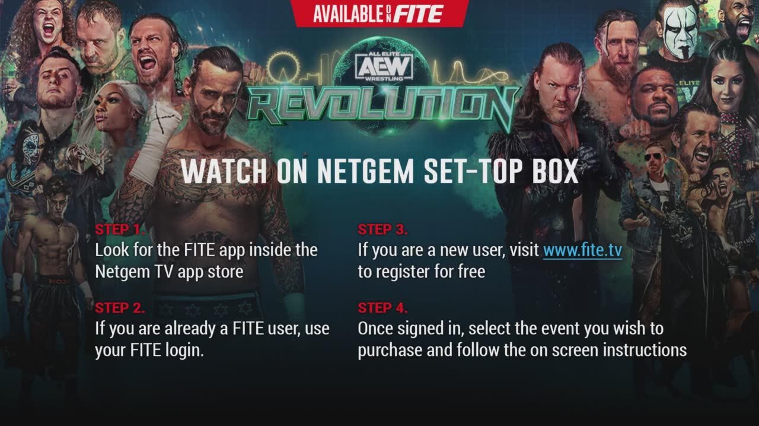
Task: Open the www.fite.tv link
Action: click(x=582, y=250)
